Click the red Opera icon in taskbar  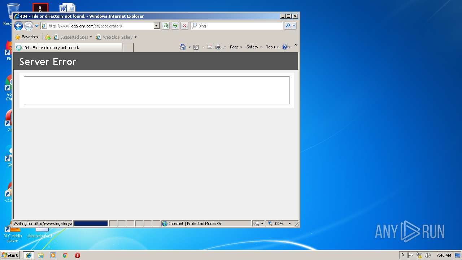(x=77, y=255)
